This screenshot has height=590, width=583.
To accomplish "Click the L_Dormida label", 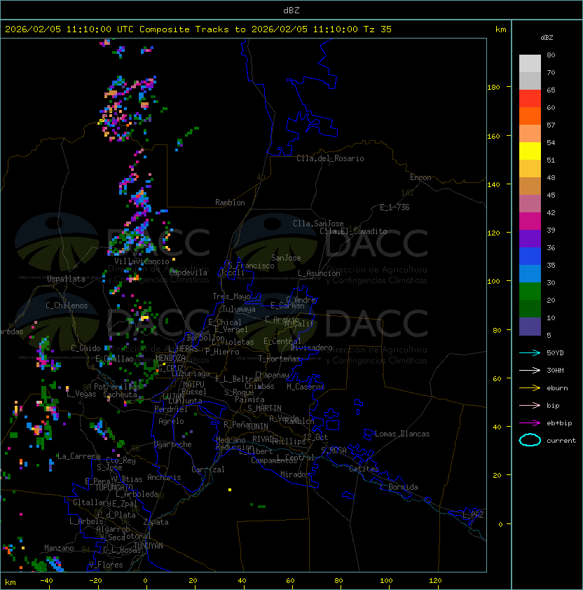I will coord(399,487).
